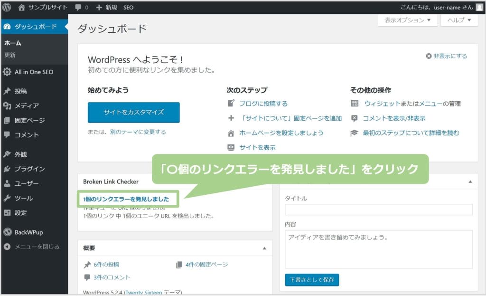Select 更新 in the dashboard submenu
This screenshot has height=296, width=486.
coord(10,55)
